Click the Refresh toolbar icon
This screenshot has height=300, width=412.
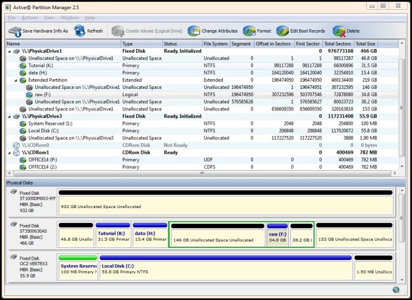pyautogui.click(x=80, y=31)
